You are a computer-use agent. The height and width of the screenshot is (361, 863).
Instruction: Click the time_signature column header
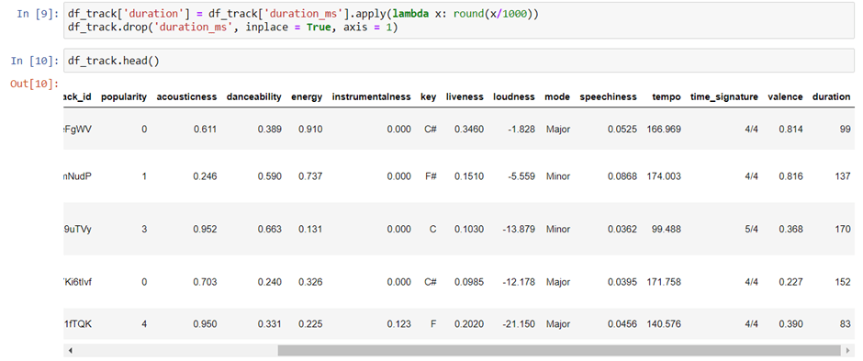point(724,96)
